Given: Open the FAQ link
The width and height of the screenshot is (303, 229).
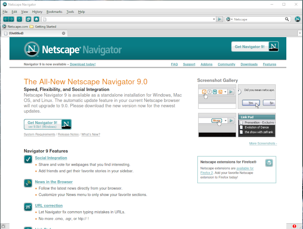Looking at the screenshot, I should point(174,64).
